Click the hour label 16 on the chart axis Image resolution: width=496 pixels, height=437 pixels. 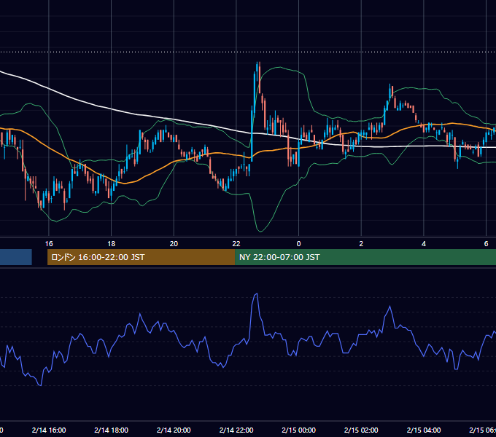tap(49, 244)
